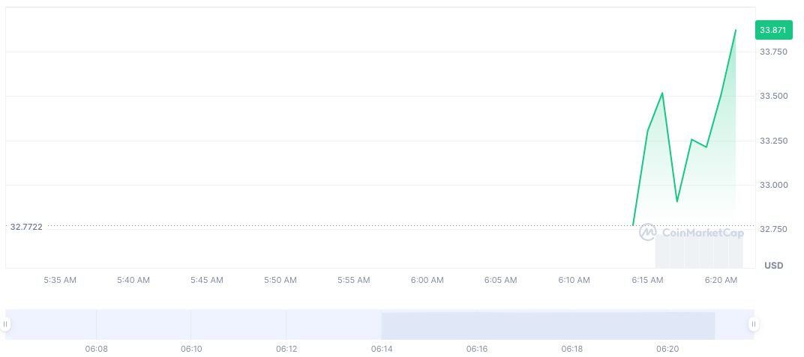Click the green 33.871 current price tag

pyautogui.click(x=772, y=30)
